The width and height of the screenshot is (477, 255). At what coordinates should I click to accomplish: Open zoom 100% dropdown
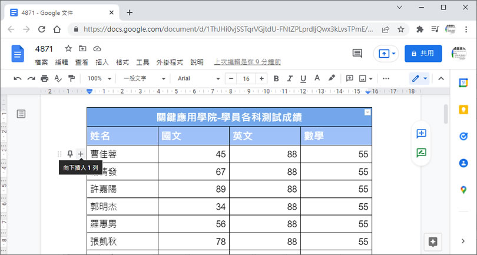[99, 78]
